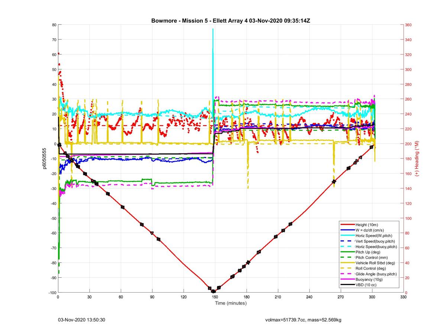The width and height of the screenshot is (446, 329).
Task: Click the cyan solid line sample for Horiz Speed(W,pitch)
Action: coord(348,236)
